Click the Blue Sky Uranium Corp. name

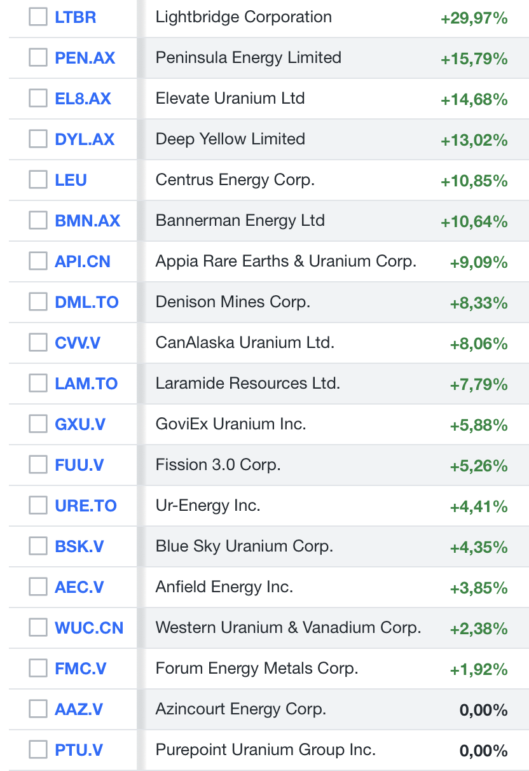[244, 546]
